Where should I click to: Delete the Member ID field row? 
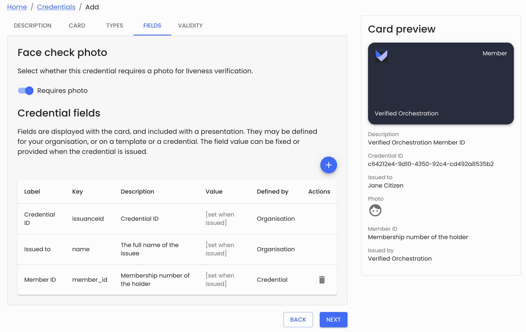[x=322, y=279]
